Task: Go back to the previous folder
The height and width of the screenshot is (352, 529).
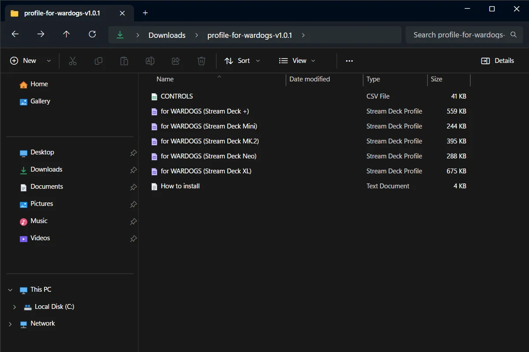Action: (x=15, y=34)
